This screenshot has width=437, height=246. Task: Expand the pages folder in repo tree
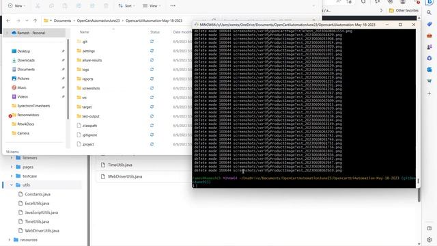(x=12, y=167)
